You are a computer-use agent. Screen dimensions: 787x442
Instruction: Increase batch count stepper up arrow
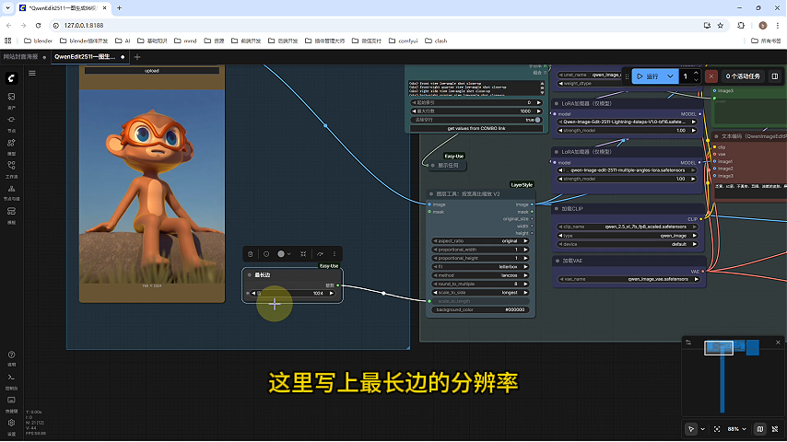click(x=696, y=74)
